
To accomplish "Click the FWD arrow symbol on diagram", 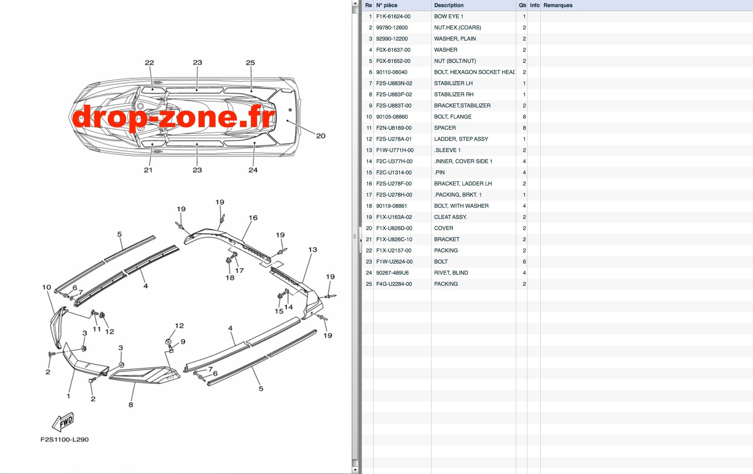I will click(63, 421).
